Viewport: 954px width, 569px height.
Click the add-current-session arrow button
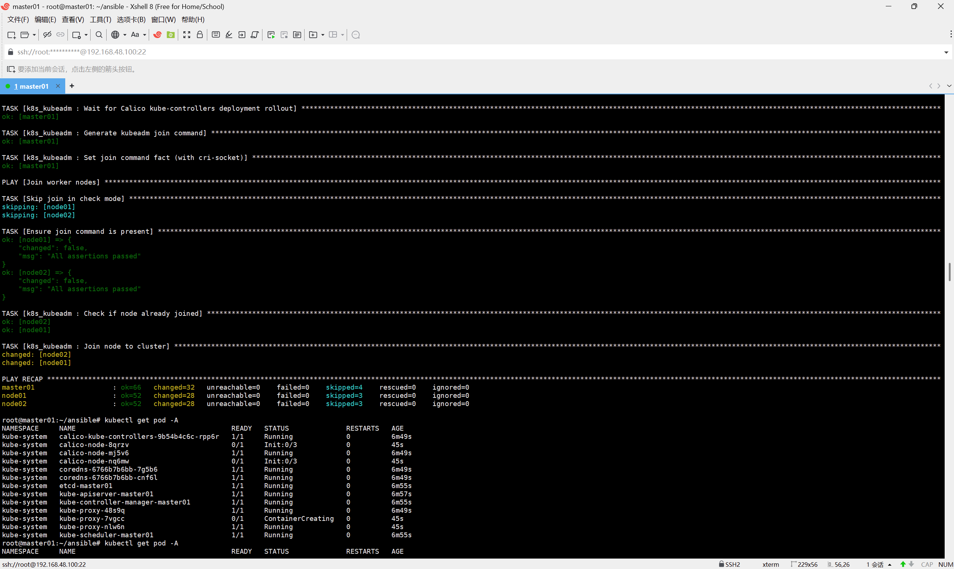(x=11, y=69)
